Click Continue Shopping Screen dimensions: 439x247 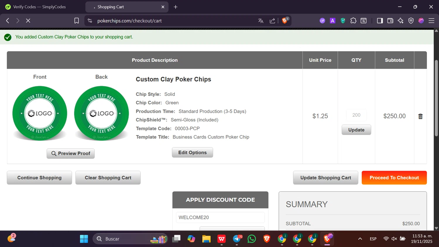tap(40, 178)
